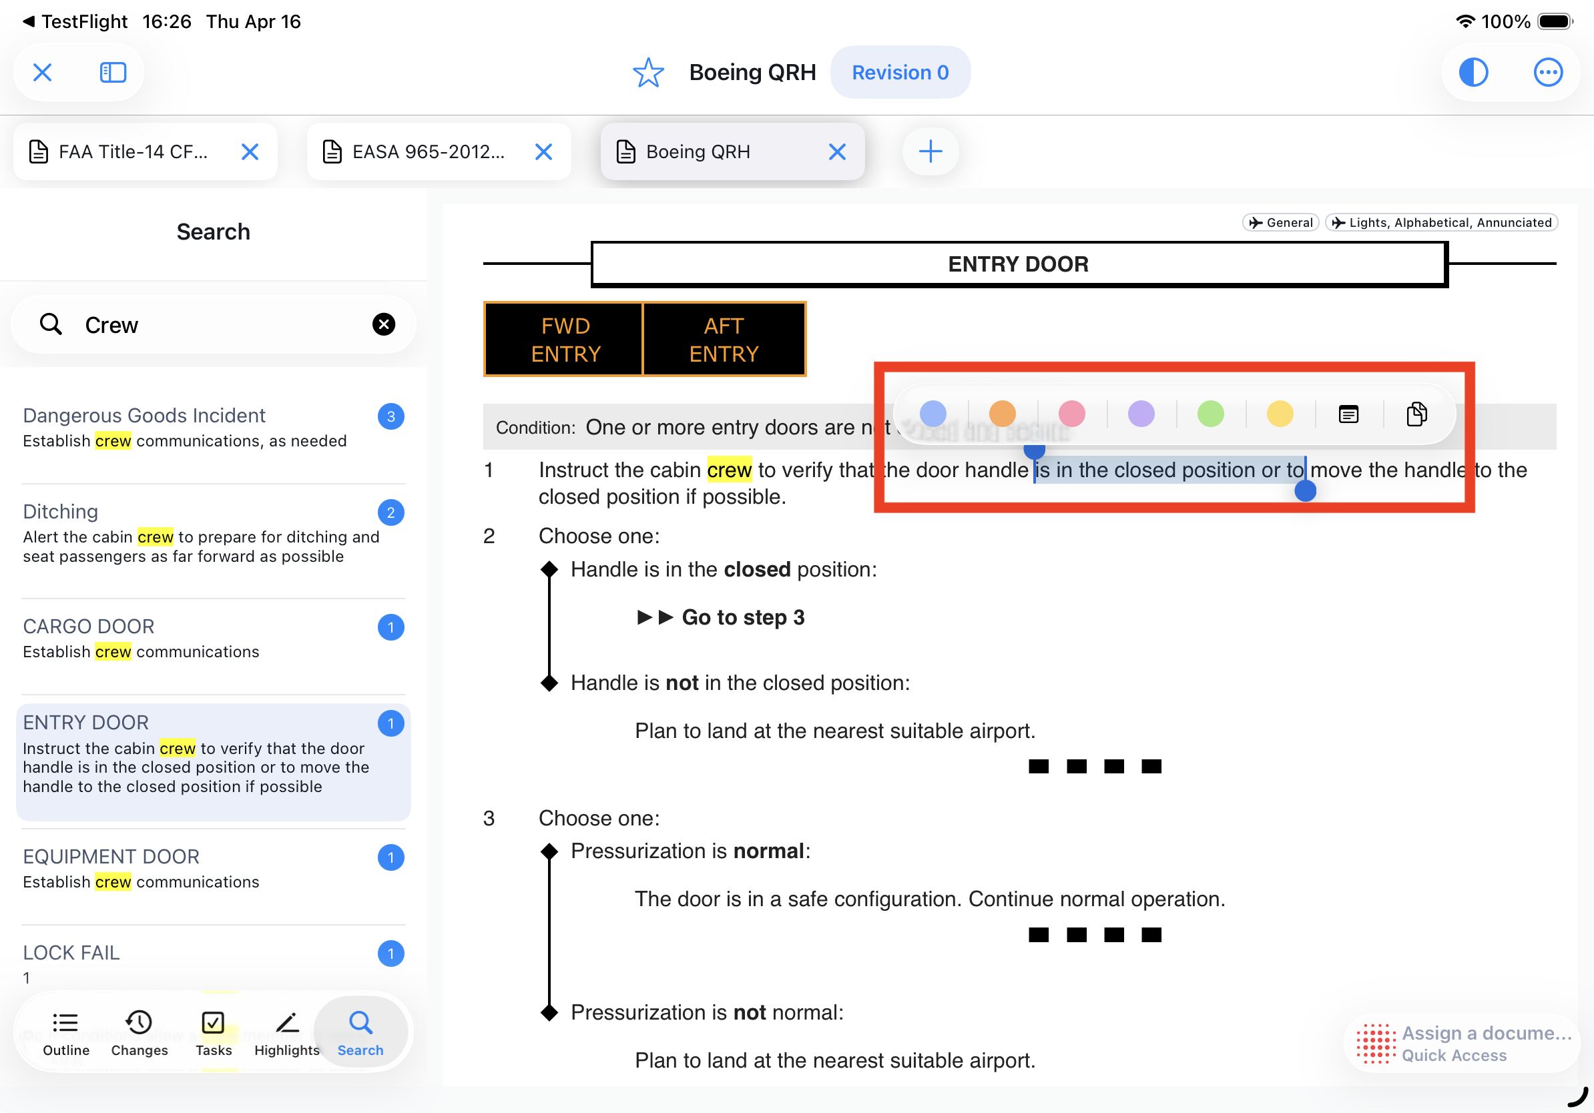
Task: Apply the blue highlight color
Action: (933, 414)
